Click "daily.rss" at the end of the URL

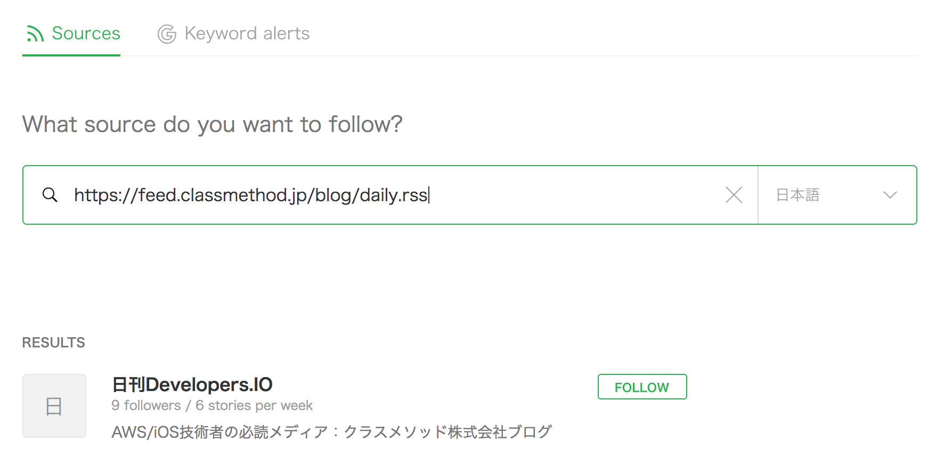point(393,195)
